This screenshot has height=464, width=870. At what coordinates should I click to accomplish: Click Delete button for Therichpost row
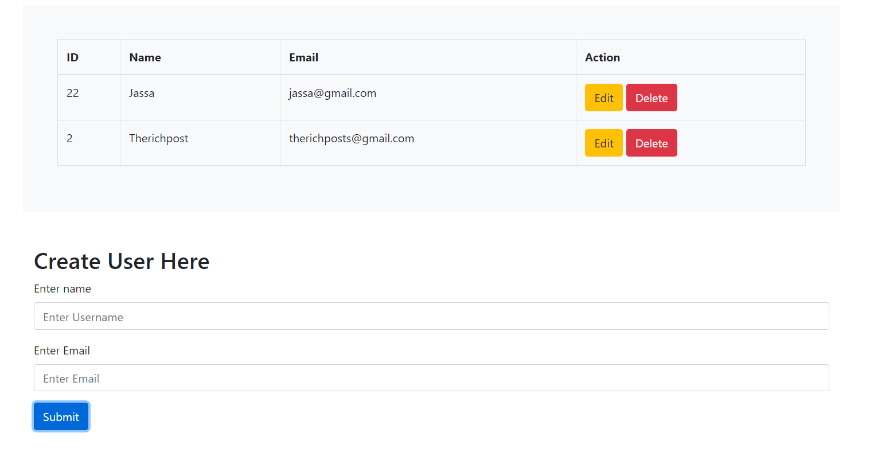tap(651, 143)
